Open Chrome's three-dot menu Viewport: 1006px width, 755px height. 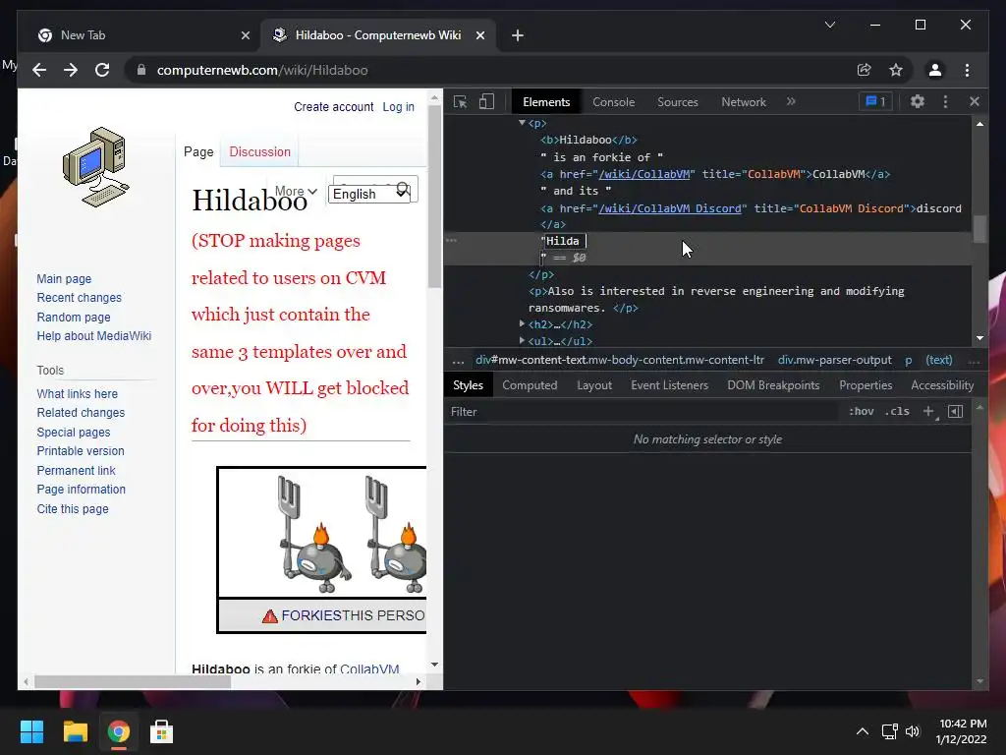tap(967, 70)
